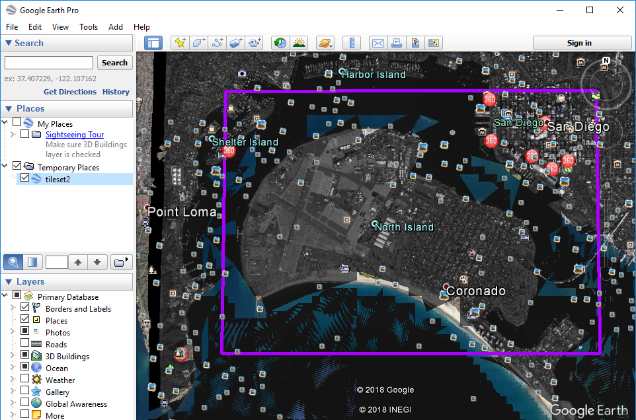
Task: Select the tileset2 item in Places
Action: click(58, 179)
